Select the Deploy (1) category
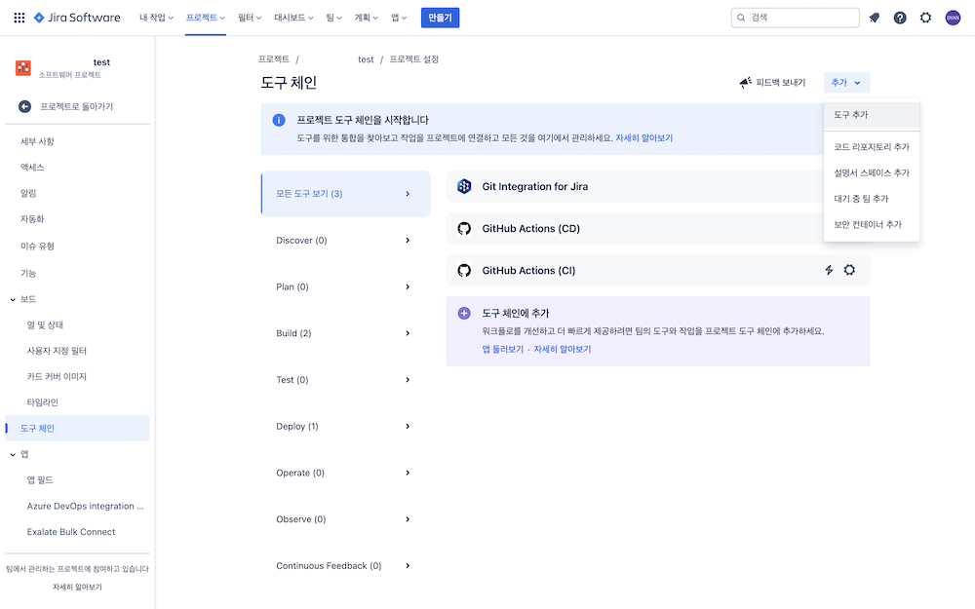Image resolution: width=975 pixels, height=609 pixels. pyautogui.click(x=345, y=427)
